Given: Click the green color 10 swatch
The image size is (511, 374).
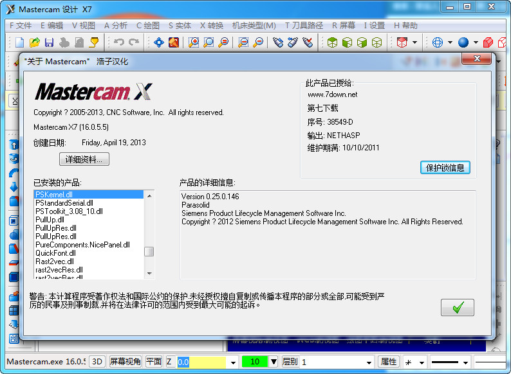Looking at the screenshot, I should click(255, 362).
